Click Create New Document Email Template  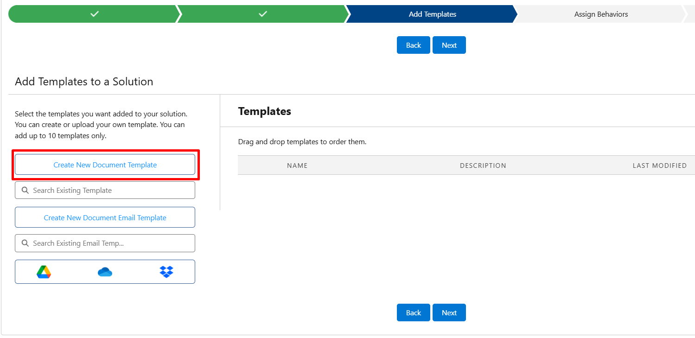pos(105,217)
